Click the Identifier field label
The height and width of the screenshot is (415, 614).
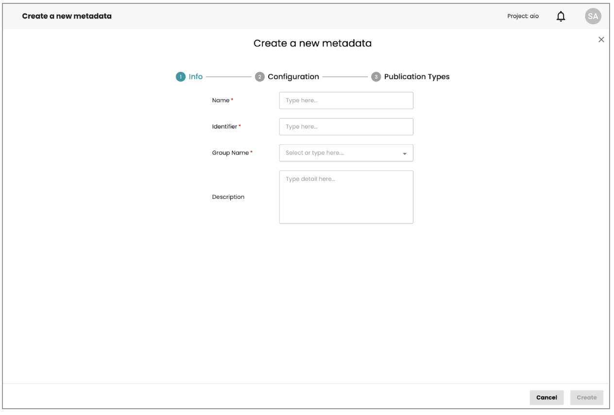pyautogui.click(x=225, y=127)
